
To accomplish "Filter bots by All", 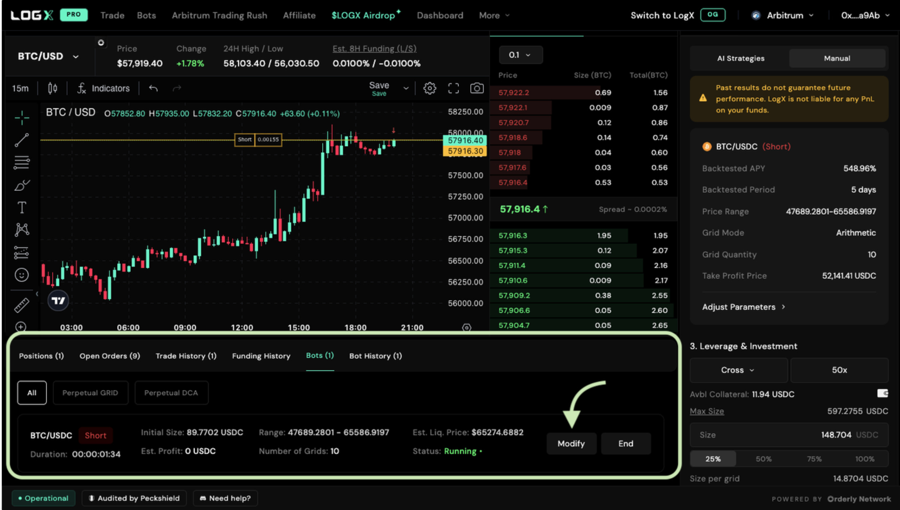I will pos(32,393).
